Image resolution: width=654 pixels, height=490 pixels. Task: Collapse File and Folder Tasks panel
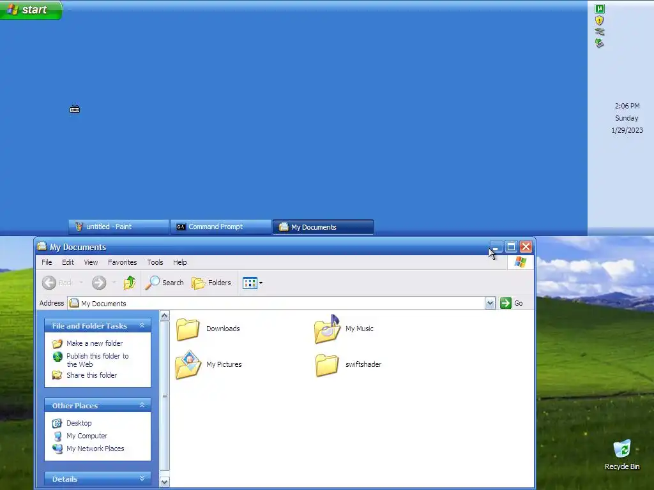point(142,325)
